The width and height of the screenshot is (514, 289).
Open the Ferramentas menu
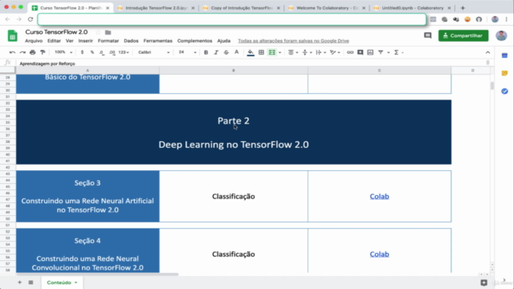tap(157, 41)
